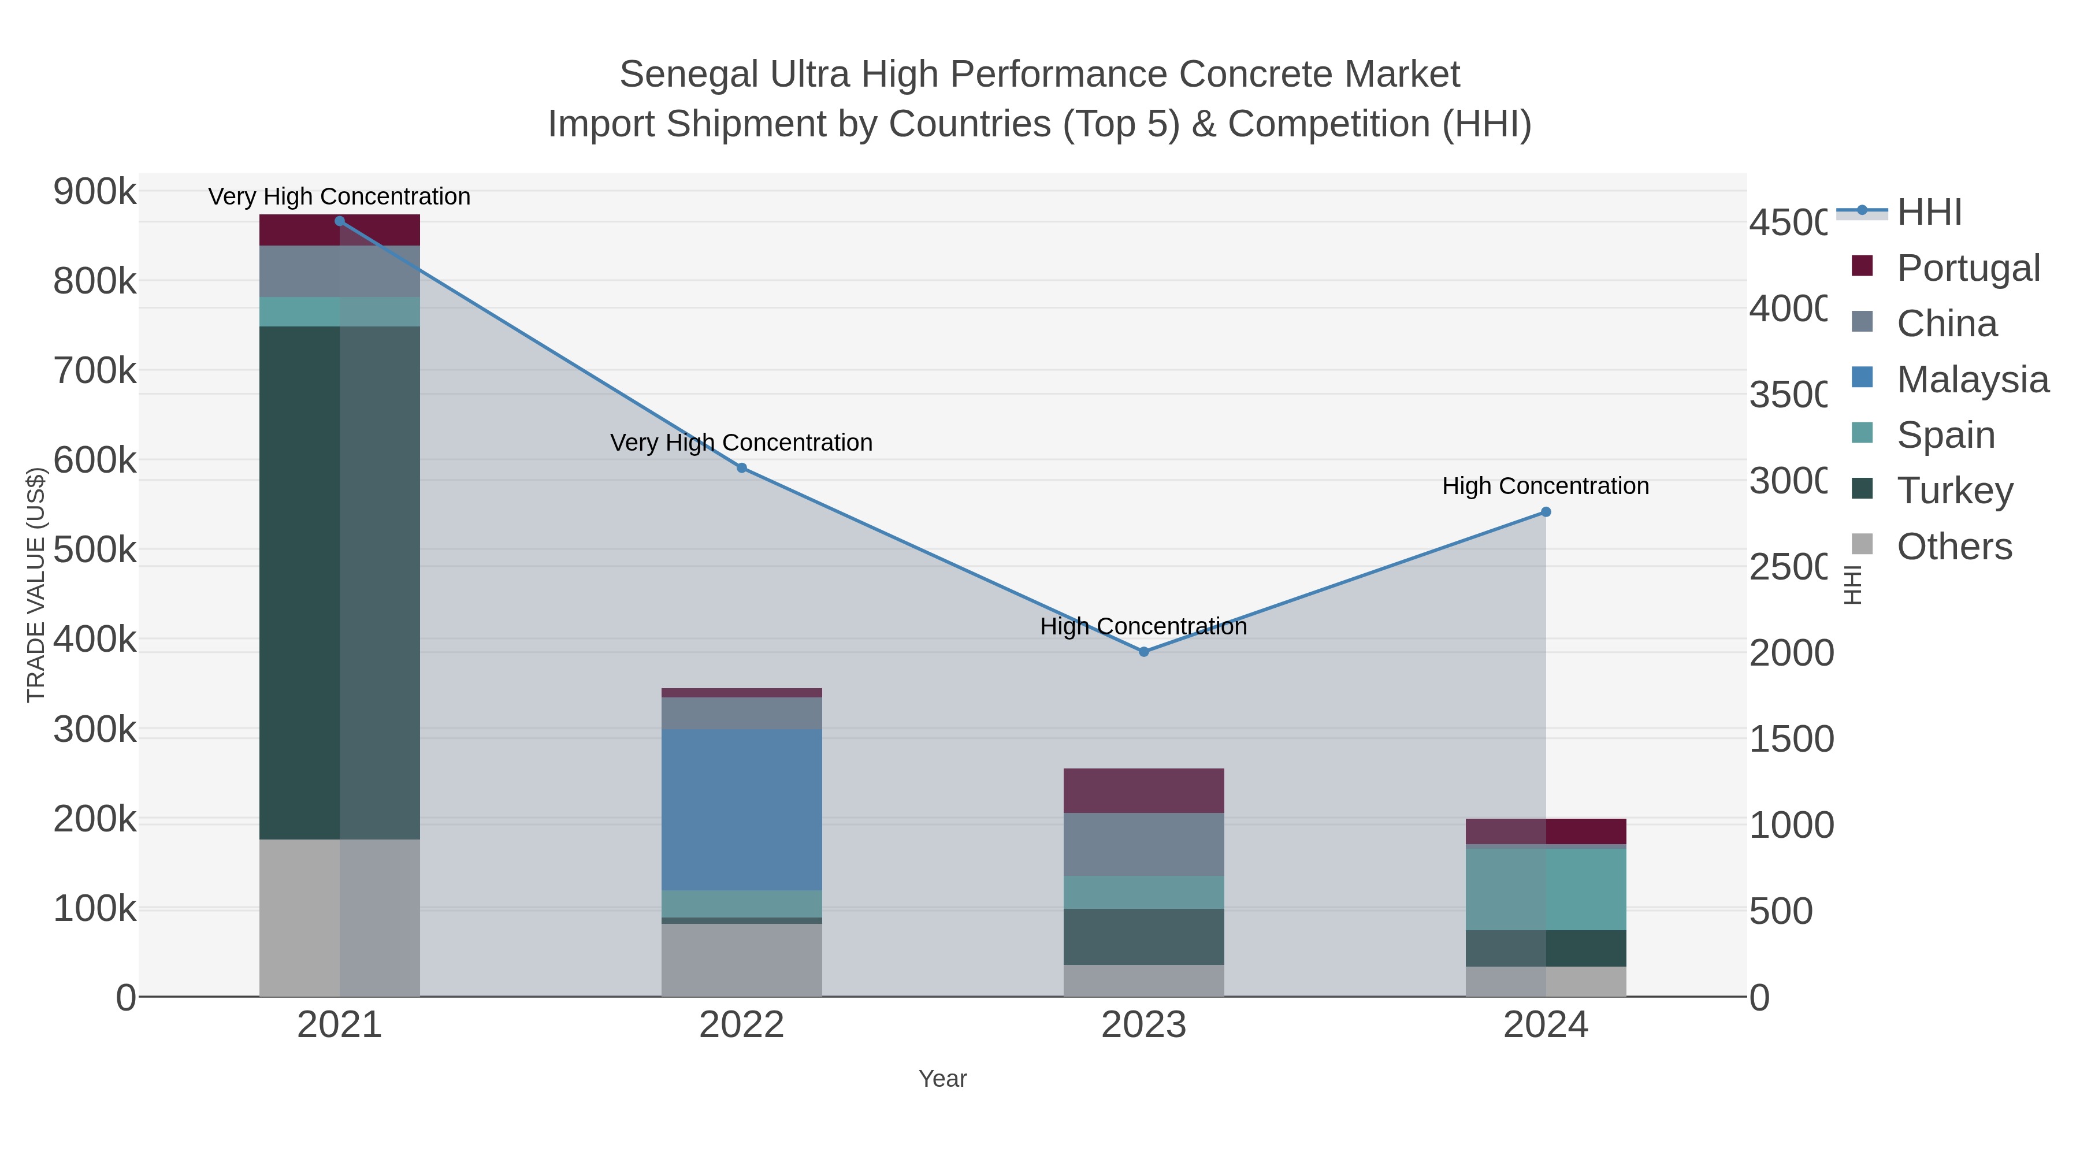Click the 2024 x-axis label
2080x1170 pixels.
tap(1546, 1026)
